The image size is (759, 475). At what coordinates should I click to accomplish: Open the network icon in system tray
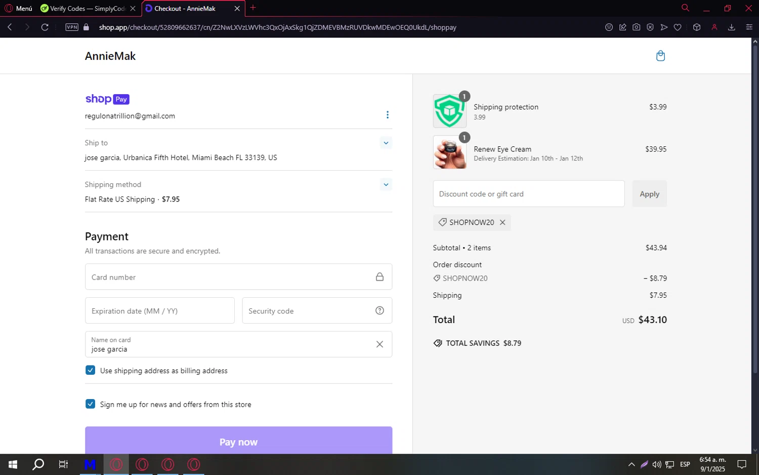coord(670,464)
